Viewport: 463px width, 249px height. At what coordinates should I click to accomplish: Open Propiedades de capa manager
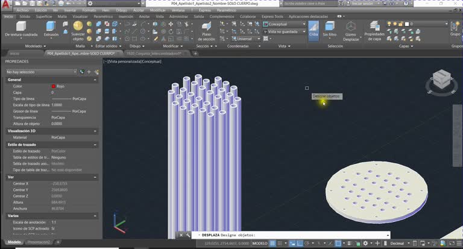point(374,31)
